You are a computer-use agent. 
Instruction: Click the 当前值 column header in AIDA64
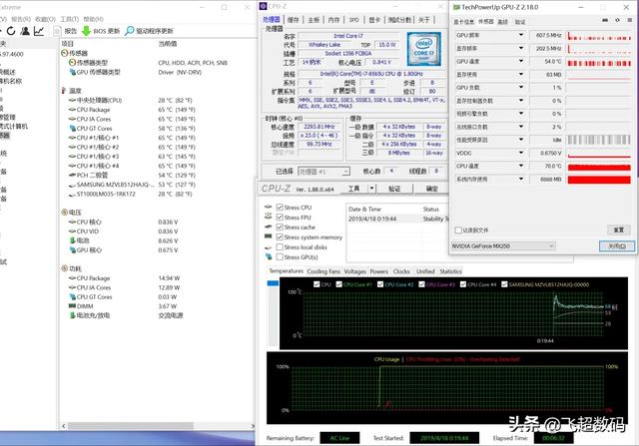click(x=168, y=44)
